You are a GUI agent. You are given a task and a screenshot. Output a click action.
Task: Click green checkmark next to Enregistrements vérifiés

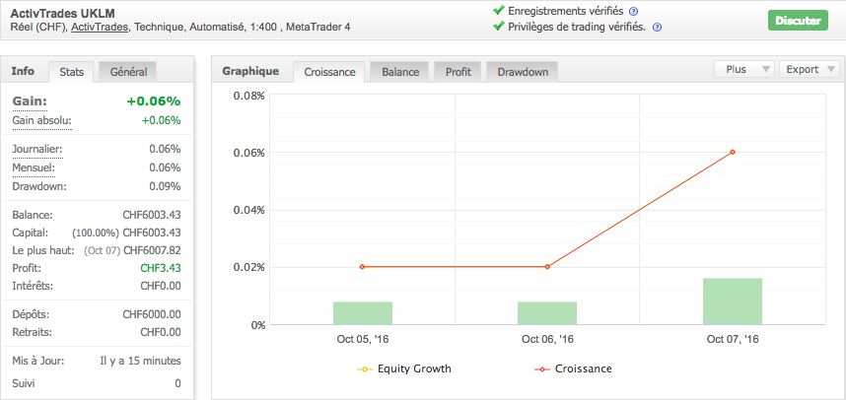click(x=497, y=11)
